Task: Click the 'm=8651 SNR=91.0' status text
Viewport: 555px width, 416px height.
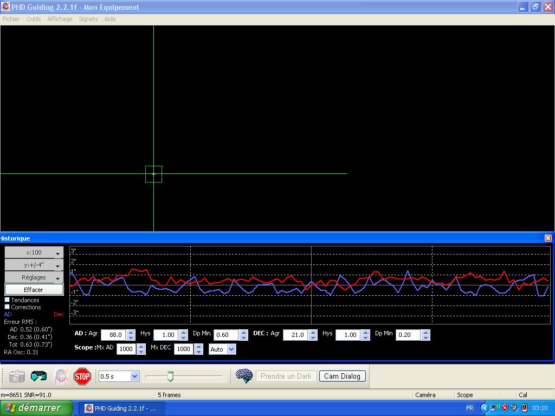Action: 26,395
